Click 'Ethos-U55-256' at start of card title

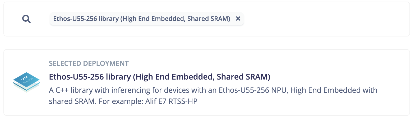tap(76, 77)
